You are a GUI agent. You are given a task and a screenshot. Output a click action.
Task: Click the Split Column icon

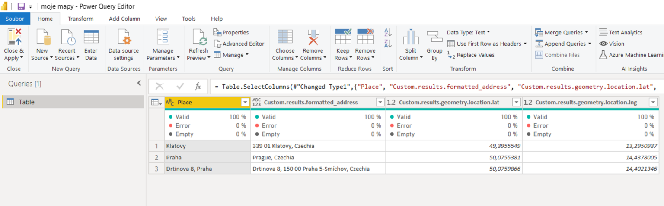[411, 37]
